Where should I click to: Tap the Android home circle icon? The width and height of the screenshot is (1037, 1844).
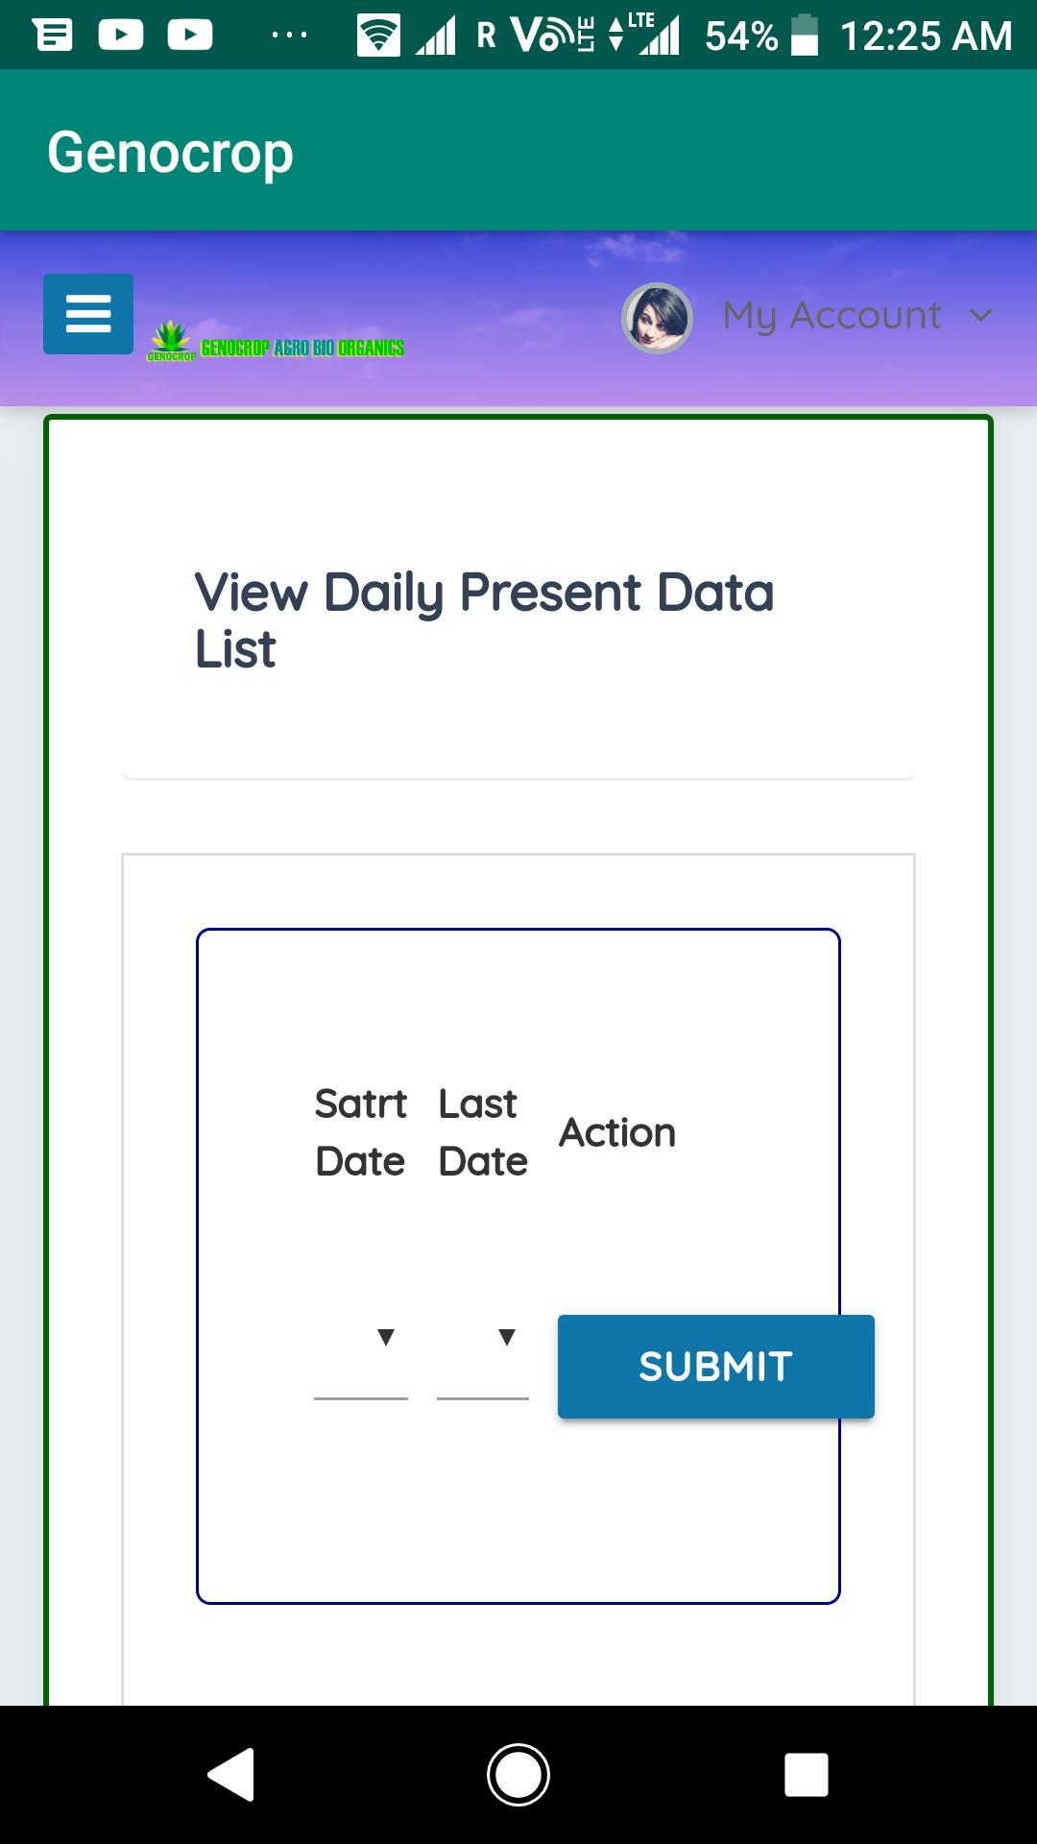tap(518, 1774)
